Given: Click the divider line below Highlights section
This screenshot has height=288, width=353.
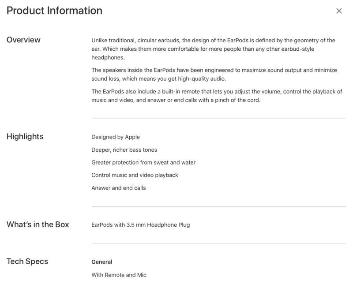Looking at the screenshot, I should [x=218, y=206].
